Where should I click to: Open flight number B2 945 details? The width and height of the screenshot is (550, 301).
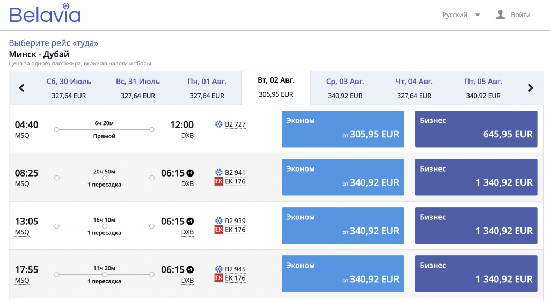pos(235,269)
